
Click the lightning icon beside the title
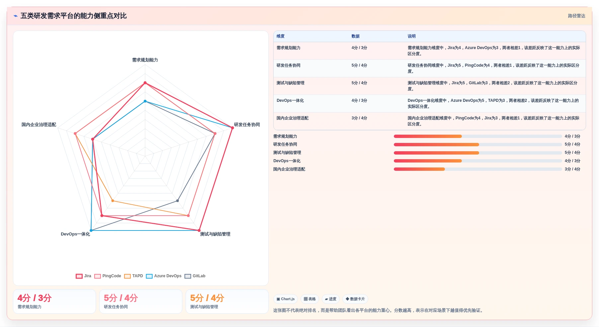(x=16, y=16)
